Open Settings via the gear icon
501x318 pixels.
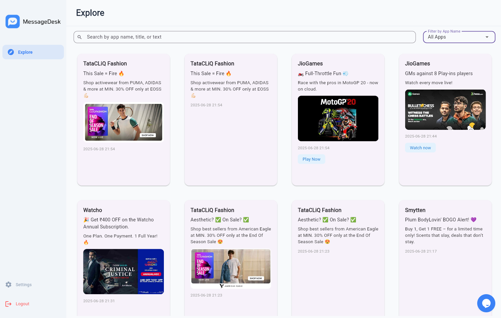8,284
